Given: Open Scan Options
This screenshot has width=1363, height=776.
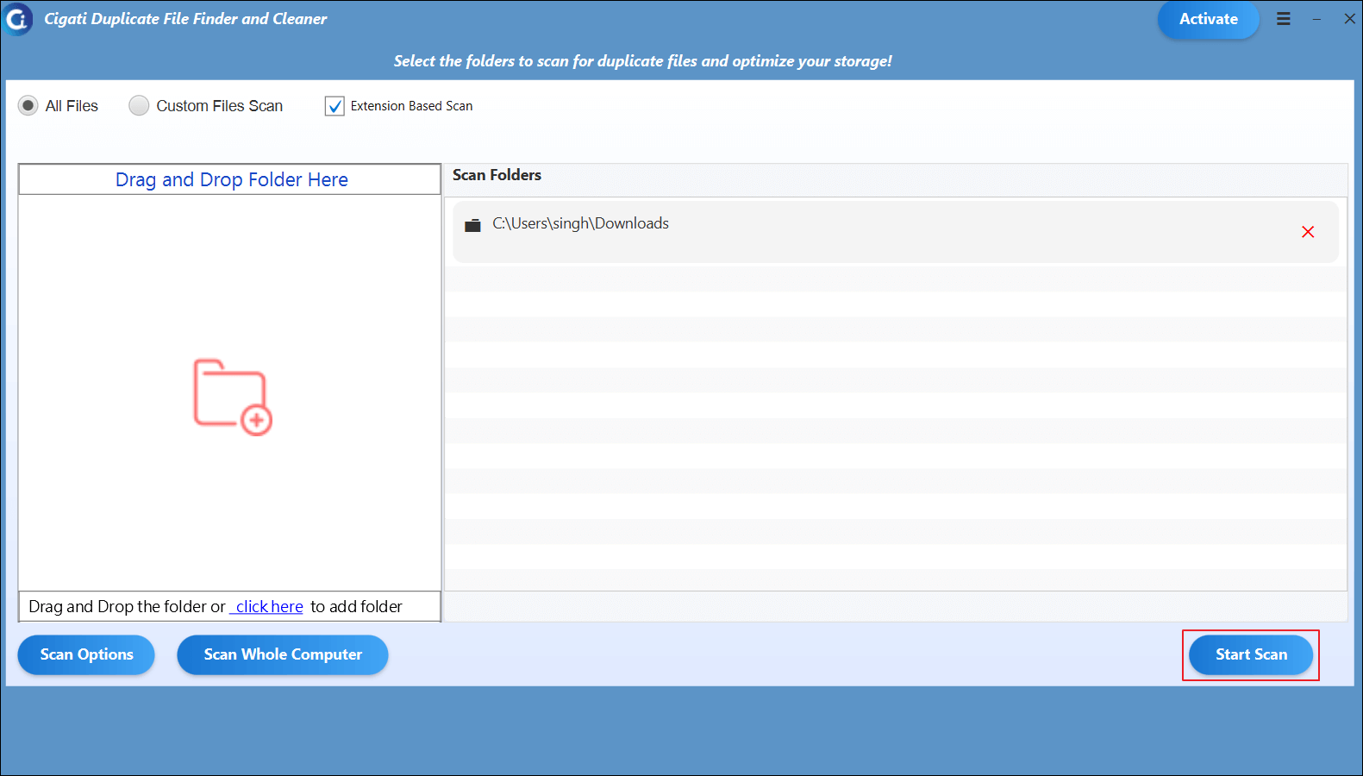Looking at the screenshot, I should pyautogui.click(x=86, y=654).
